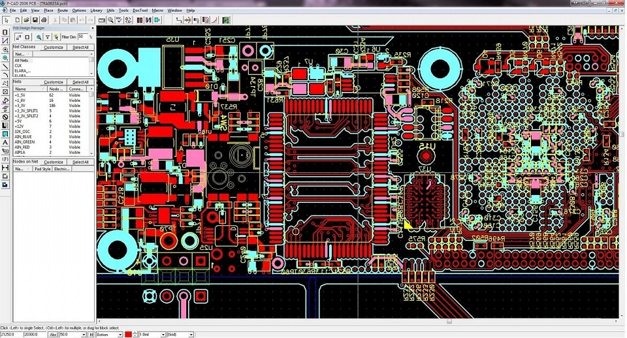The width and height of the screenshot is (627, 338).
Task: Click the filter funnel icon in Design Manager
Action: [48, 37]
